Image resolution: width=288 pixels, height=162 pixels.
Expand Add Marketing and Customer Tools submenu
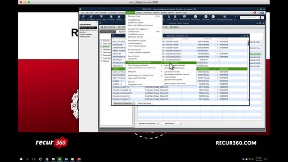pyautogui.click(x=144, y=76)
